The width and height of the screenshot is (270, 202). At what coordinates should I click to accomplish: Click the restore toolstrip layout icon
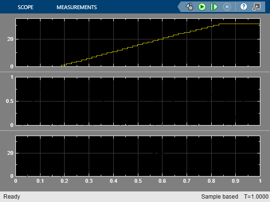click(256, 7)
